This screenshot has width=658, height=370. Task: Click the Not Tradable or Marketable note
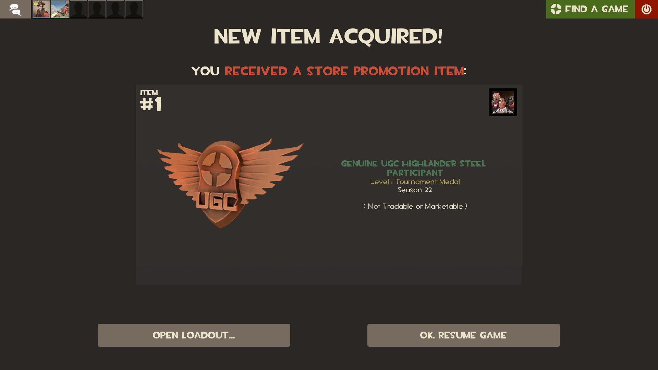(x=415, y=206)
